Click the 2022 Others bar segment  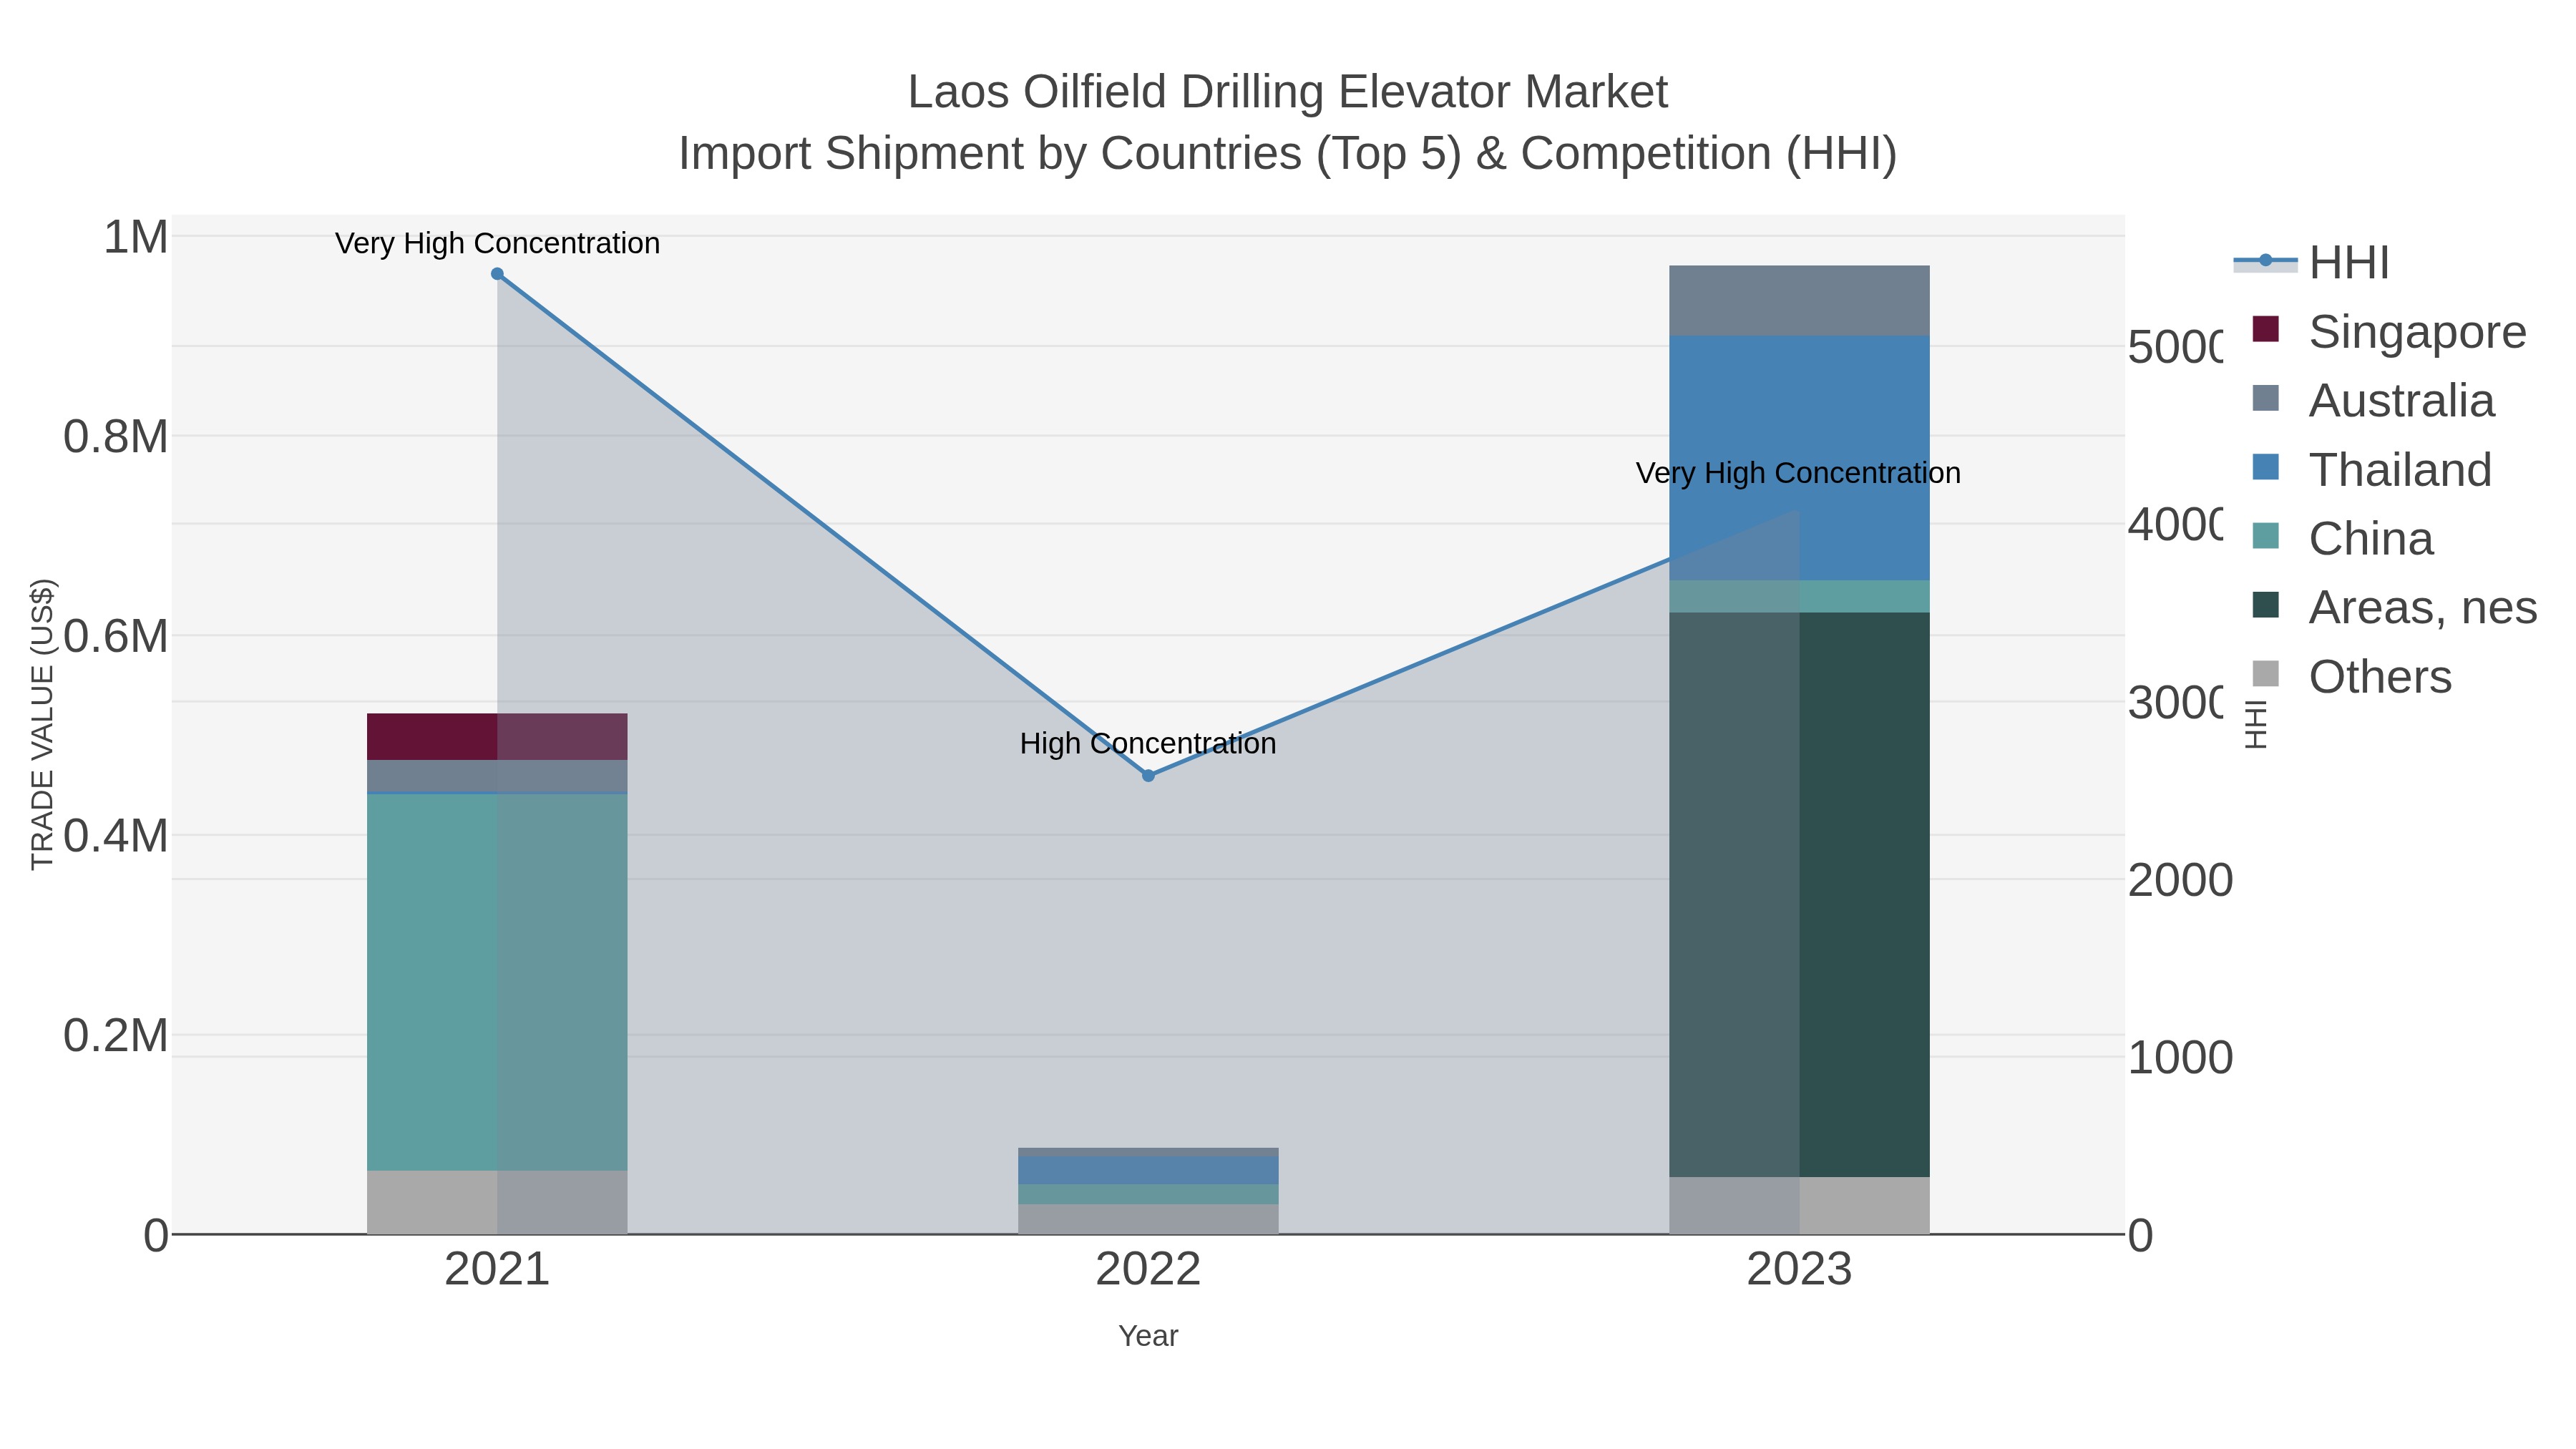1148,1219
